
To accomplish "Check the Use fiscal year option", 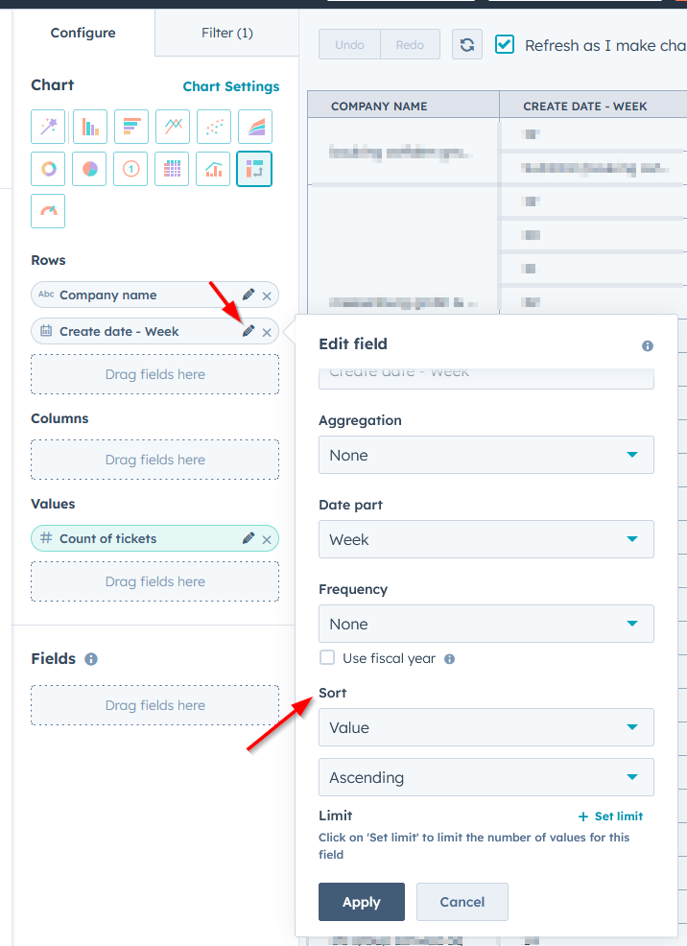I will (x=326, y=658).
